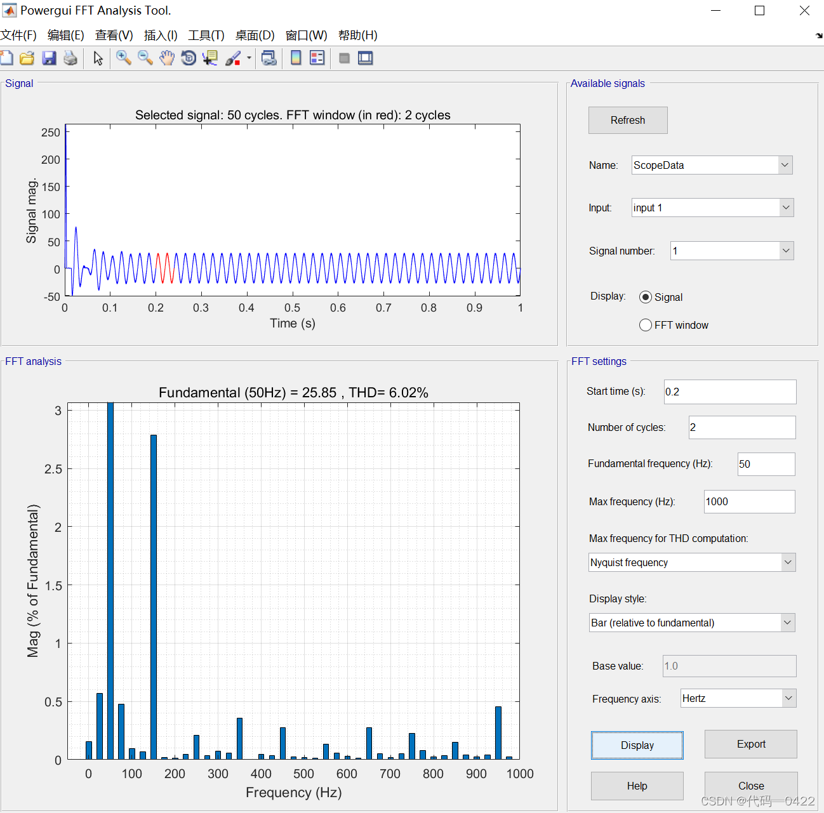The height and width of the screenshot is (813, 824).
Task: Select the FFT window radio button
Action: [646, 325]
